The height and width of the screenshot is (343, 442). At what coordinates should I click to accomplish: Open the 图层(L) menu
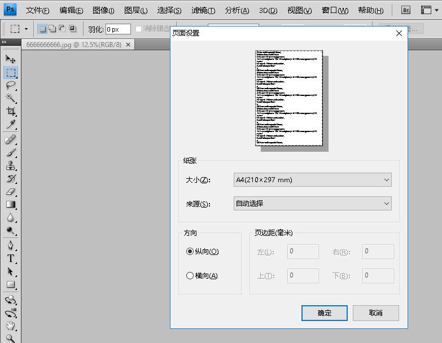(x=136, y=10)
